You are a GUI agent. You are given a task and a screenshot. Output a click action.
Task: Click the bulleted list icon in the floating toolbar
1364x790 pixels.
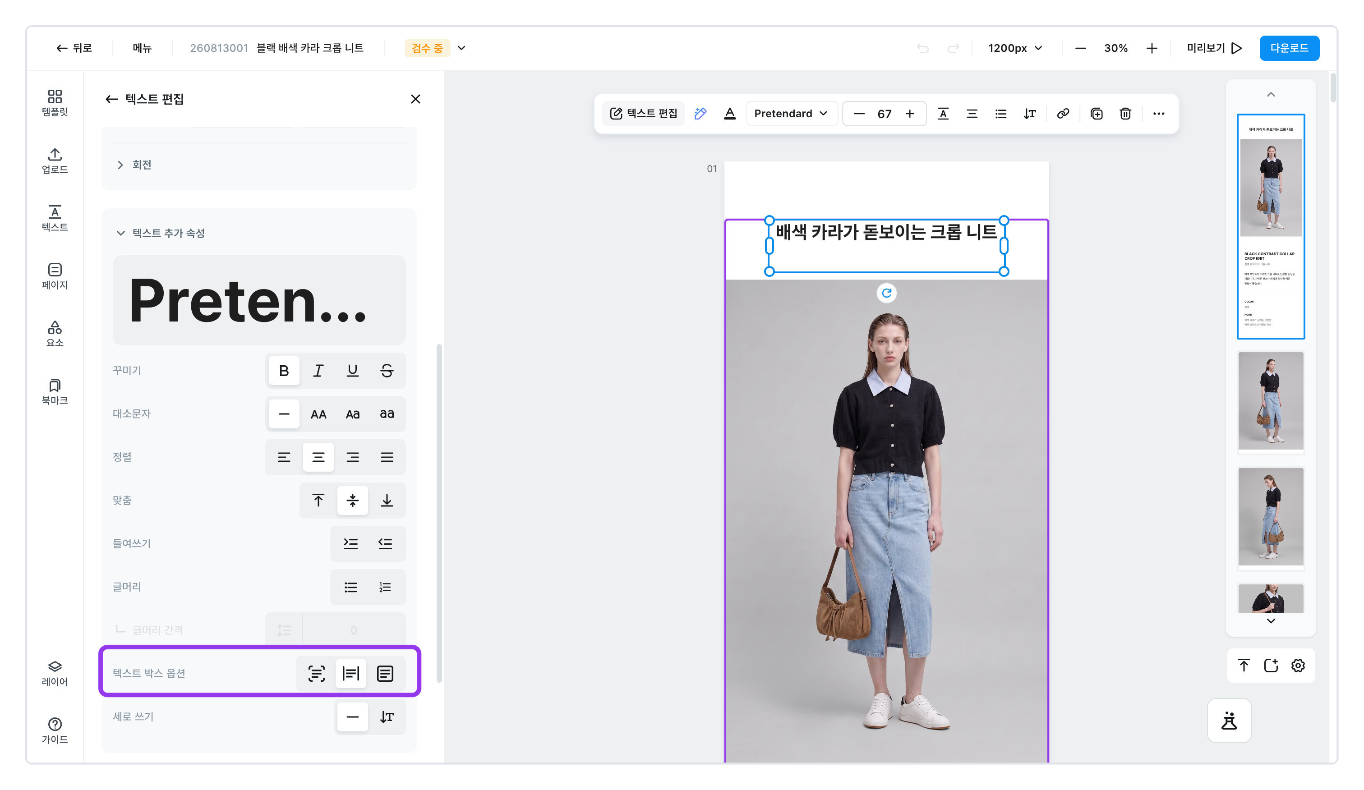1001,114
